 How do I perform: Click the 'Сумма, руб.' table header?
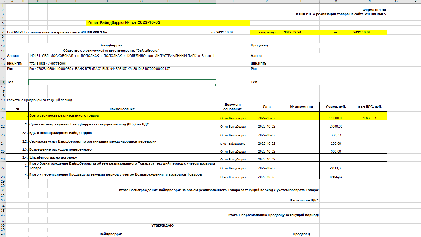pos(336,107)
